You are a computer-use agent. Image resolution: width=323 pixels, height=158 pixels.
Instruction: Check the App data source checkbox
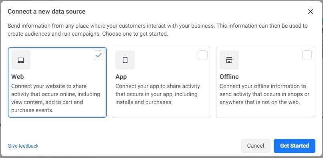point(203,55)
